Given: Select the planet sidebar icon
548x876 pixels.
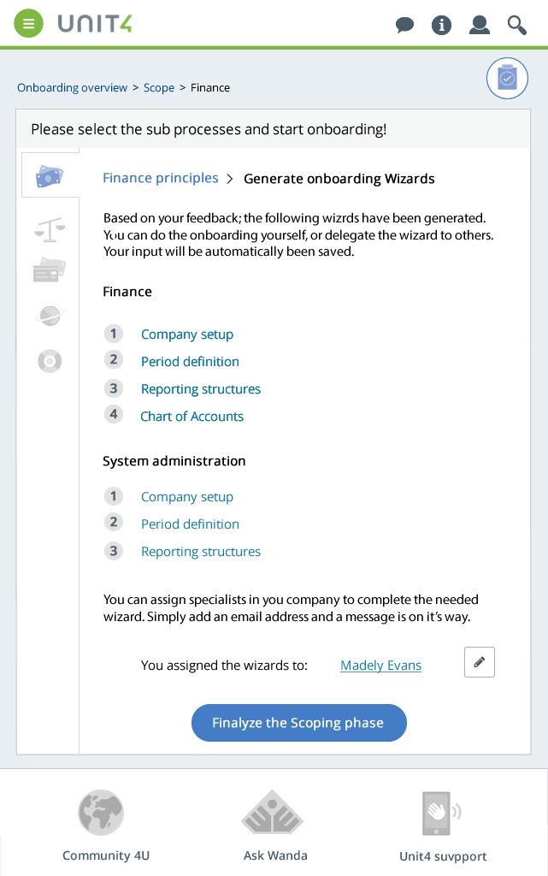Looking at the screenshot, I should [x=50, y=316].
